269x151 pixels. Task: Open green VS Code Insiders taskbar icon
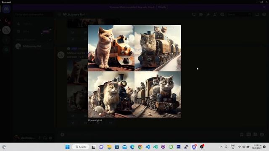pyautogui.click(x=156, y=147)
